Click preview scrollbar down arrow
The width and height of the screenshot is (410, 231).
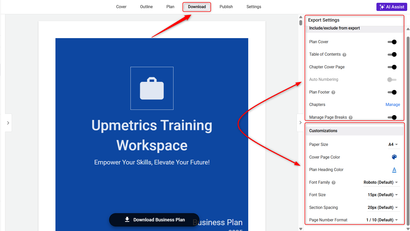[x=301, y=229]
